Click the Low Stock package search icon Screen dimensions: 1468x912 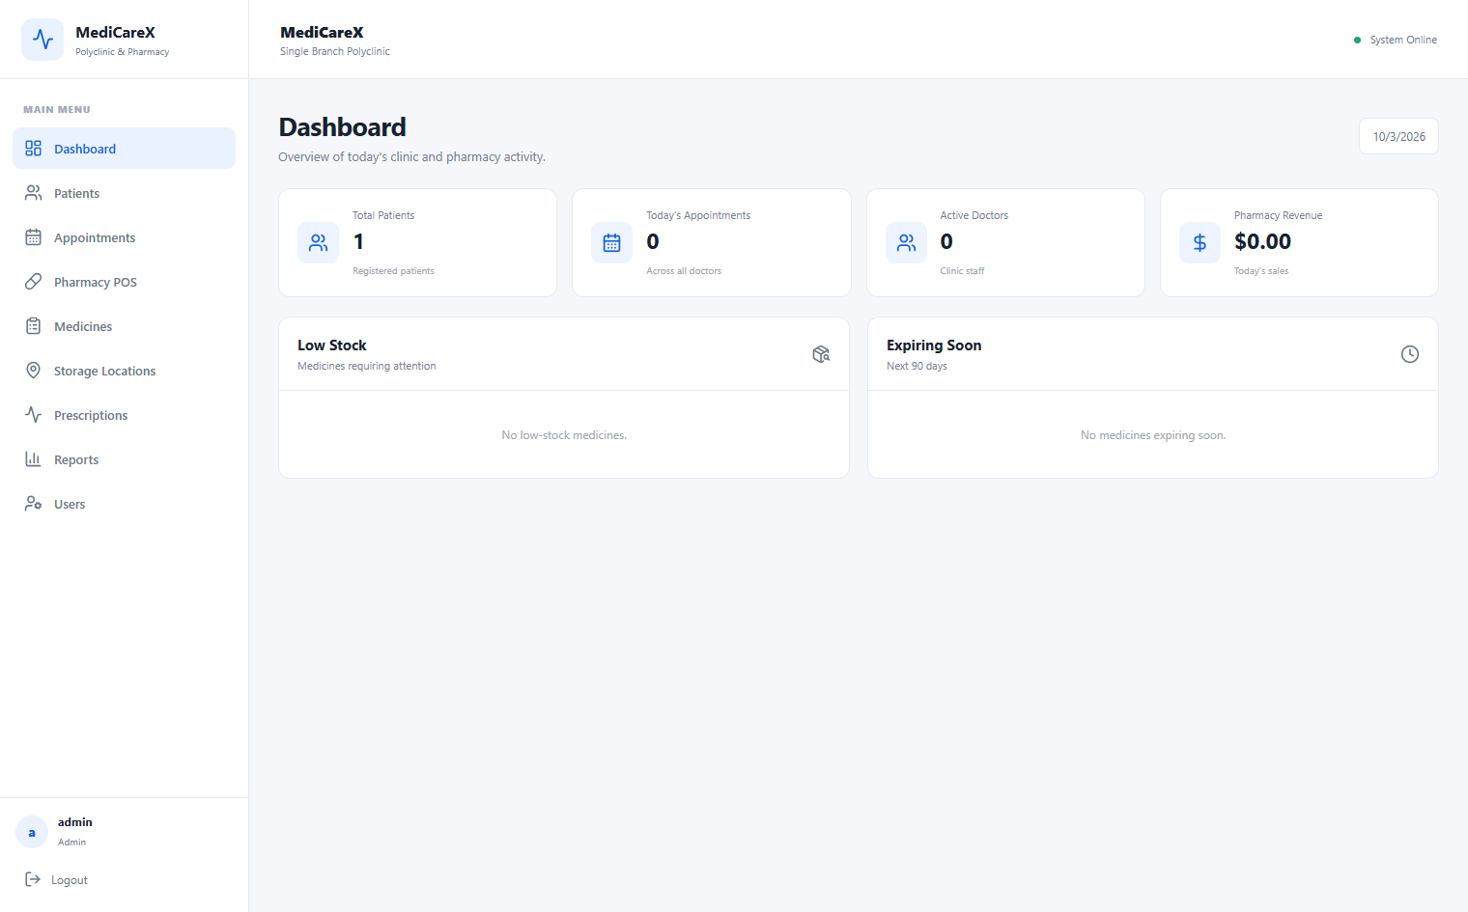(821, 354)
